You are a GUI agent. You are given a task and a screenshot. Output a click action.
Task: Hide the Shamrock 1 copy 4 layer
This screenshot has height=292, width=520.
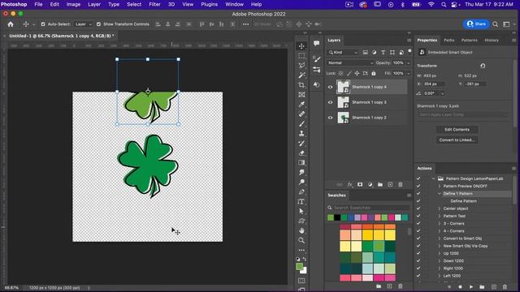click(x=331, y=87)
